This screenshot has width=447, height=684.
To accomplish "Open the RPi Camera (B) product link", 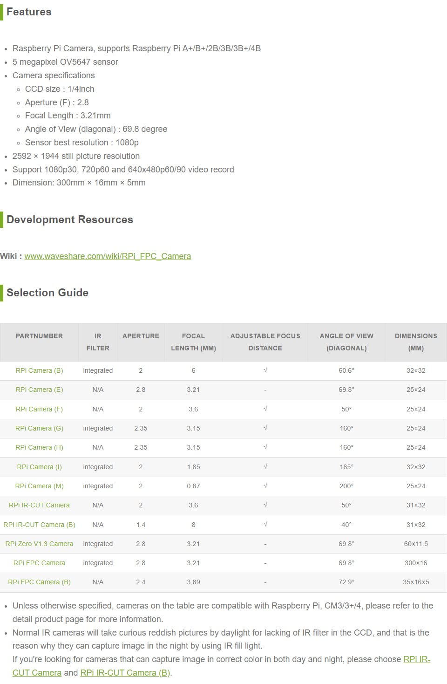I will click(x=39, y=370).
